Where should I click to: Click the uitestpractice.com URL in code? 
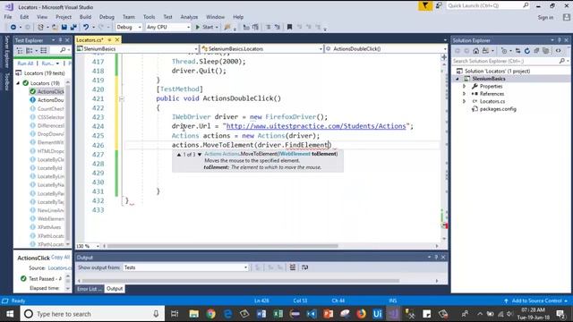click(x=316, y=126)
